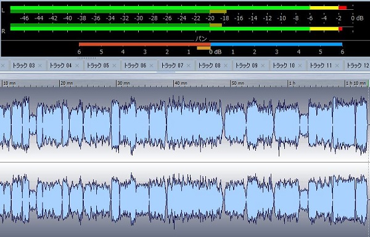The image size is (370, 237).
Task: Open the トラック 06 tab
Action: tap(135, 65)
